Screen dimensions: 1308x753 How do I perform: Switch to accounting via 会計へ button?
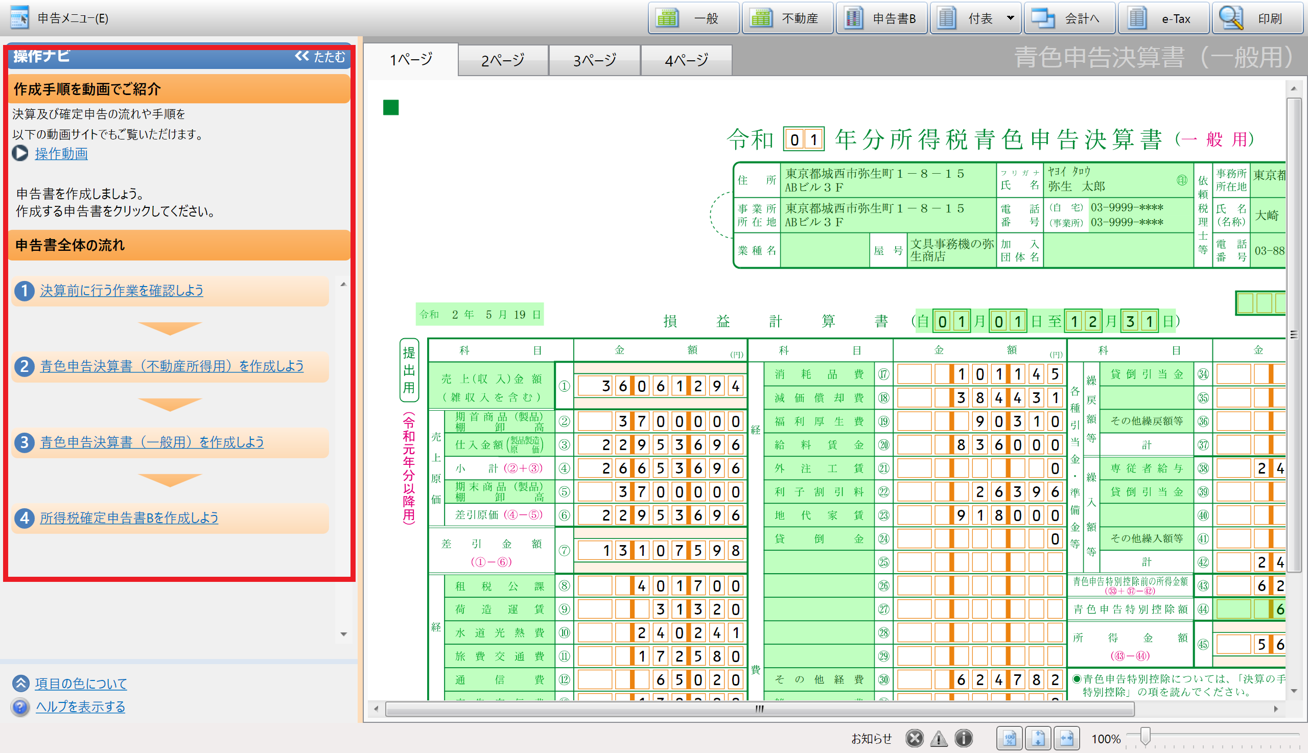point(1069,18)
